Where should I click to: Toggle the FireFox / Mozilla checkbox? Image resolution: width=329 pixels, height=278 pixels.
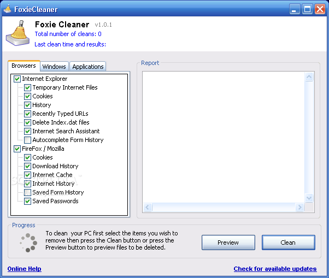[x=17, y=149]
